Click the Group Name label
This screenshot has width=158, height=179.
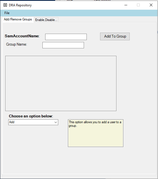(x=17, y=44)
